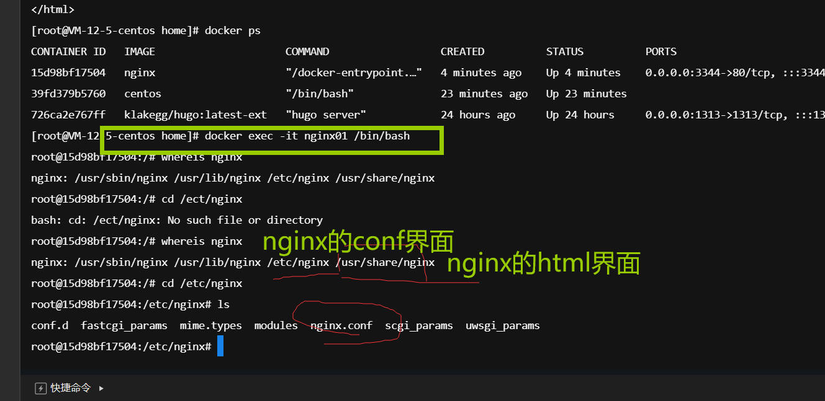Place cursor at the blue terminal cursor block
This screenshot has width=825, height=401.
point(220,346)
